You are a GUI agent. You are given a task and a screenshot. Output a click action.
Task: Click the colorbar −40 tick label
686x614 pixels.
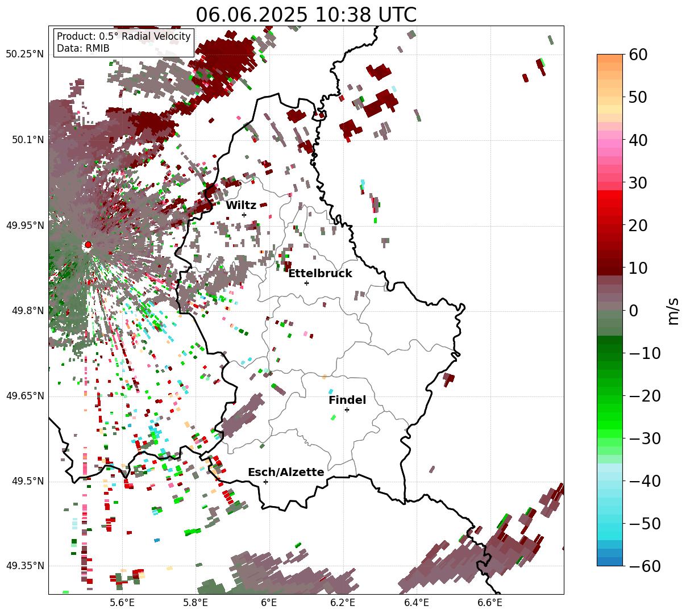[x=645, y=481]
